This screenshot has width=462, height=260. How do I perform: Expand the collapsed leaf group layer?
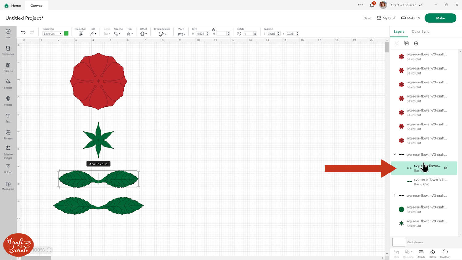click(395, 195)
